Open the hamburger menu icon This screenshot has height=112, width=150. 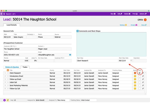coord(1,14)
